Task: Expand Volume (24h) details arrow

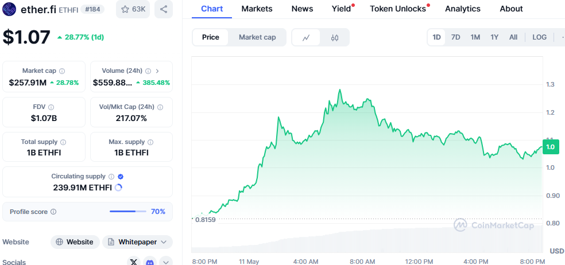Action: click(157, 71)
